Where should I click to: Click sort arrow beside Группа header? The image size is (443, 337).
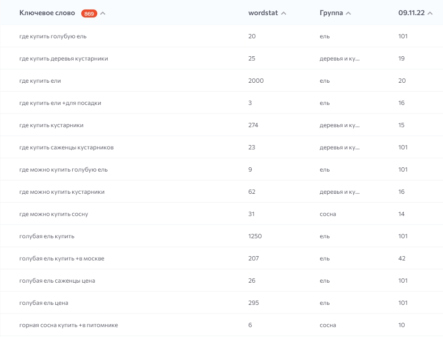(x=348, y=13)
